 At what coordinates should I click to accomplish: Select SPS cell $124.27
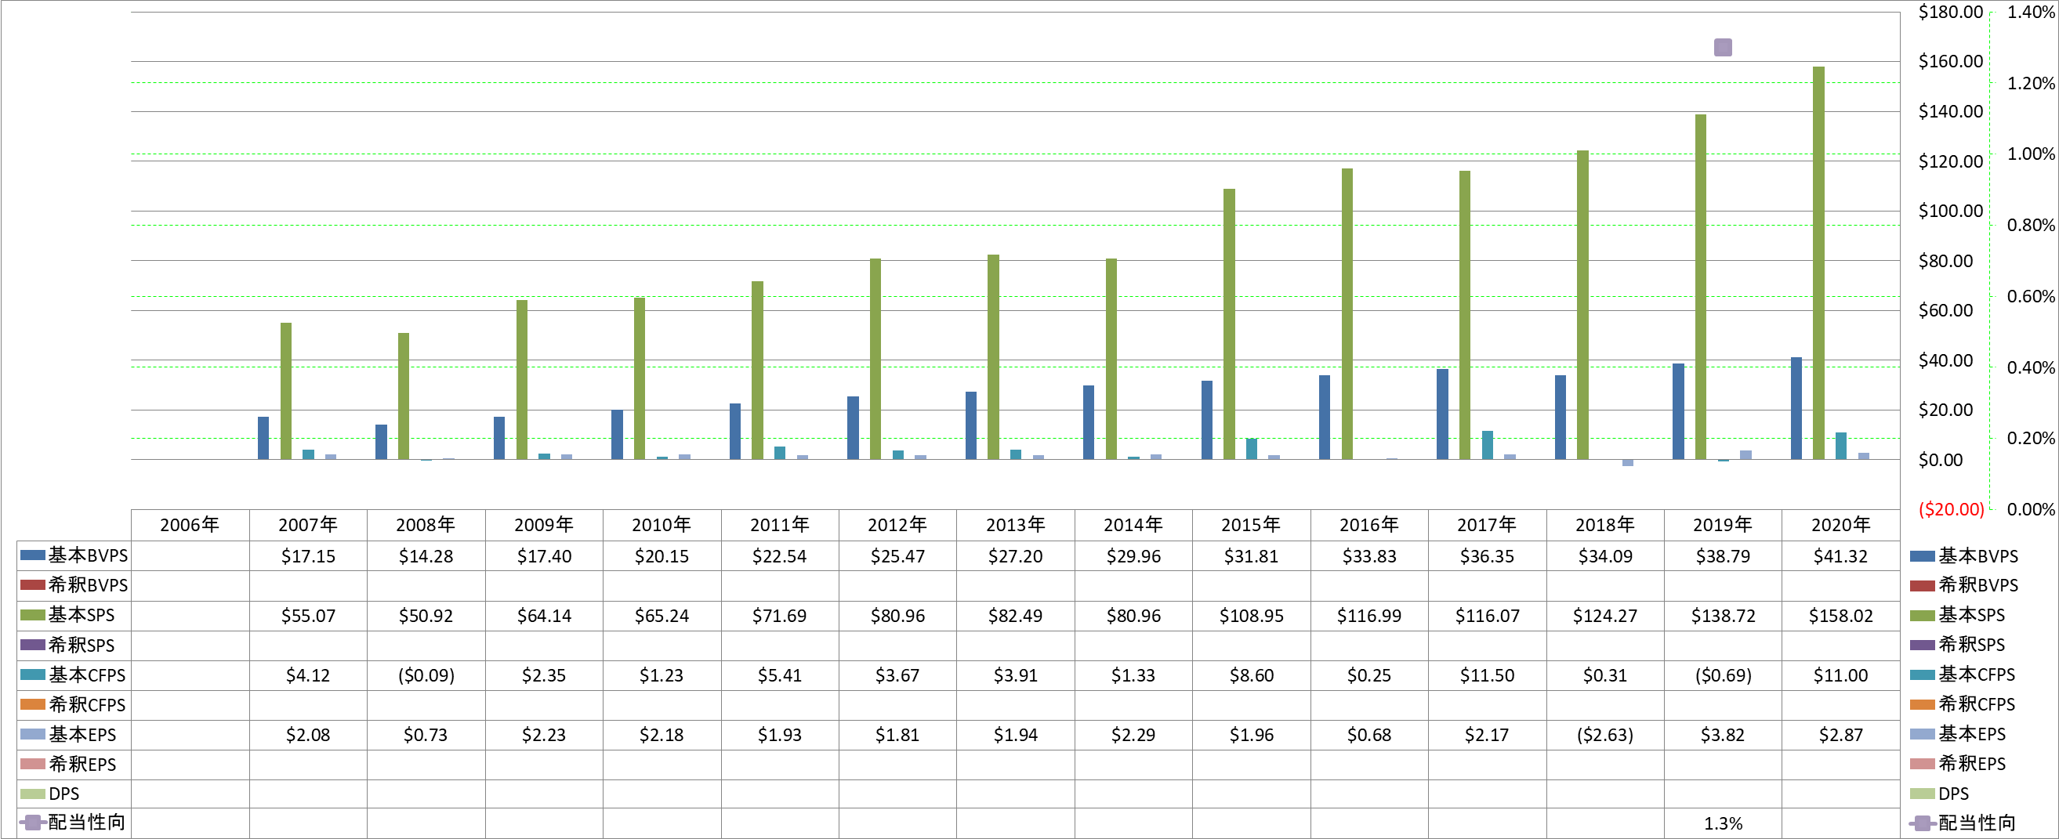(x=1605, y=616)
